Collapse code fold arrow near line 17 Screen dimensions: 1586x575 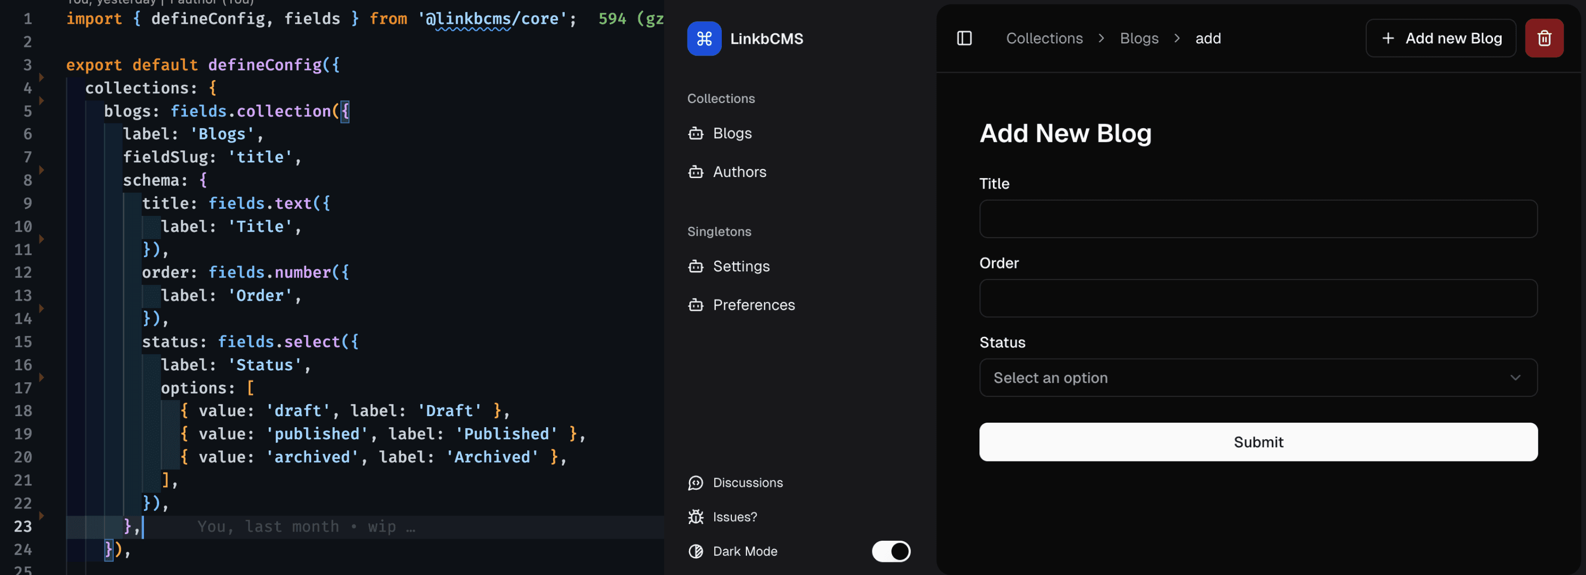[41, 377]
